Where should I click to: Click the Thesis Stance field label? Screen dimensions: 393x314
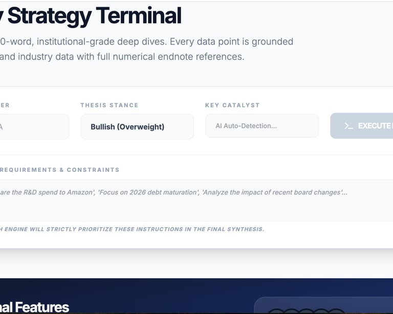coord(110,105)
